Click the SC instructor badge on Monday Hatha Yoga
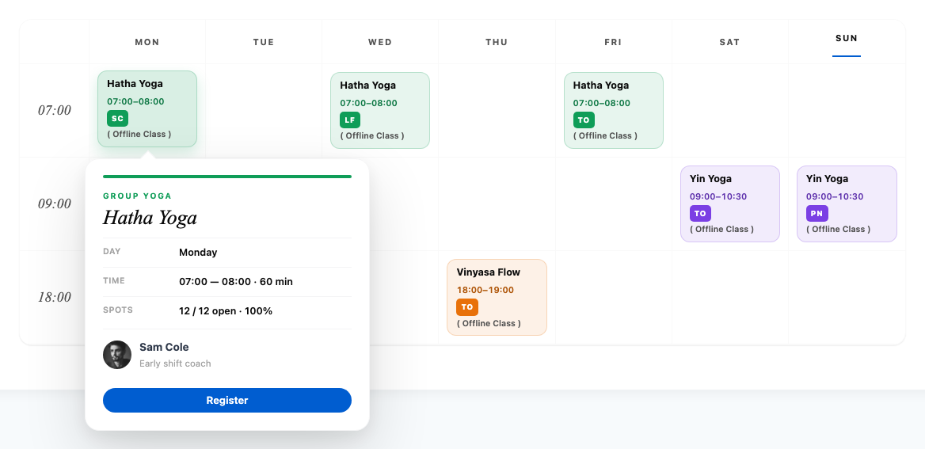 (x=117, y=119)
